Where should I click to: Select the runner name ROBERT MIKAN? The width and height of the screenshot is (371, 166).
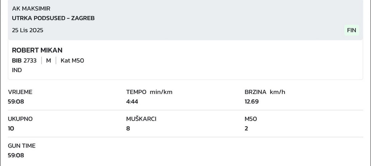pyautogui.click(x=37, y=50)
